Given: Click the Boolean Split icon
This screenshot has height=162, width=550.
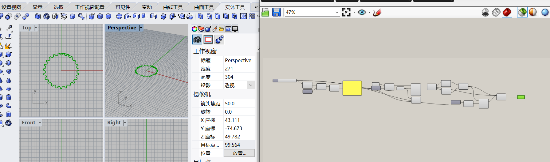Looking at the screenshot, I should pyautogui.click(x=26, y=16).
